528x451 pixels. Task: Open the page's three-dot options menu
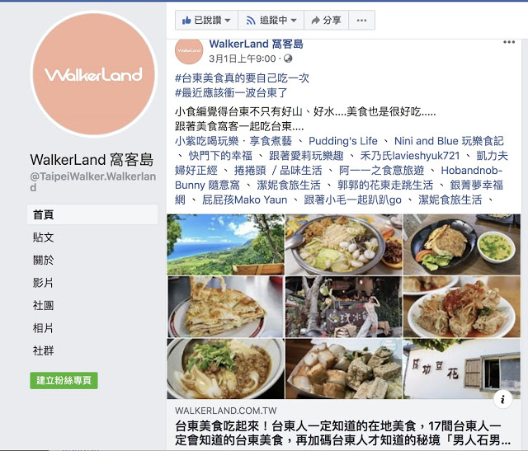[361, 21]
